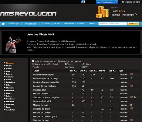This screenshot has width=142, height=122.
Task: Sort by the Sag column arrows
Action: (114, 71)
